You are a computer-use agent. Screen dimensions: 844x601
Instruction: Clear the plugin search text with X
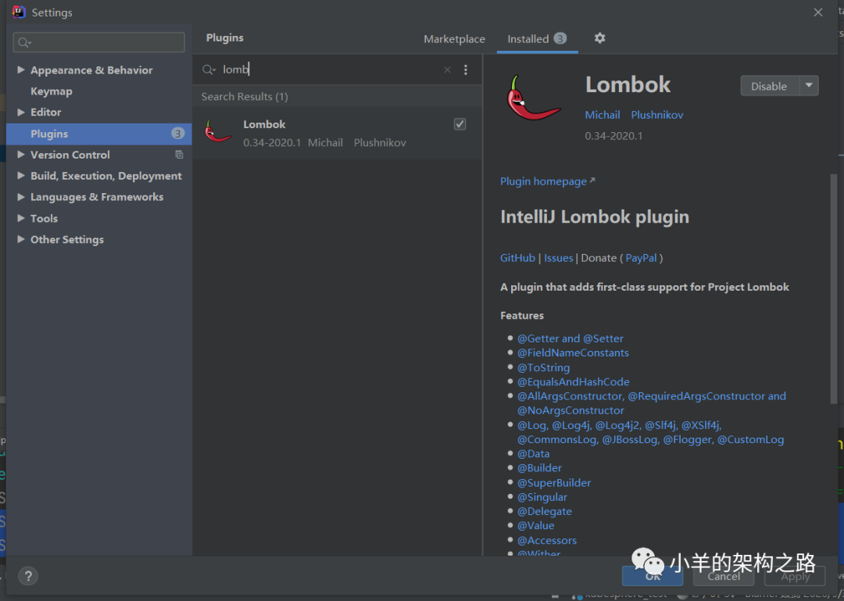pyautogui.click(x=447, y=70)
